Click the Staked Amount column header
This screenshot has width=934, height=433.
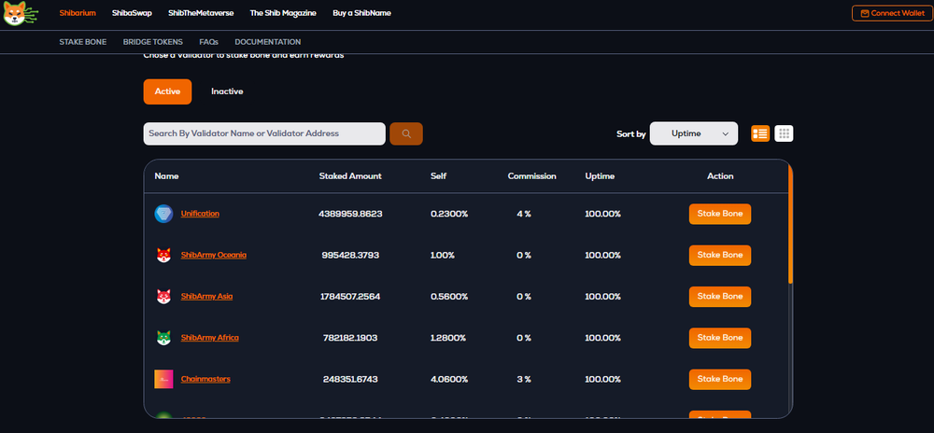point(350,176)
